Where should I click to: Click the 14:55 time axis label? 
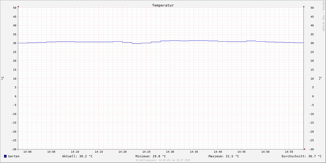pos(289,152)
